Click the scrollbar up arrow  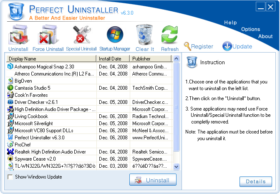pyautogui.click(x=176, y=59)
